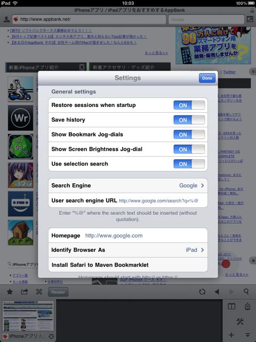Viewport: 256px width, 342px height.
Task: Open Search Engine Google chevron row
Action: tap(128, 185)
